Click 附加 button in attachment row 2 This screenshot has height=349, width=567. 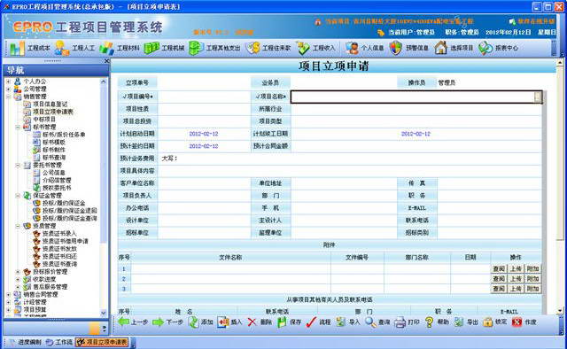point(532,279)
